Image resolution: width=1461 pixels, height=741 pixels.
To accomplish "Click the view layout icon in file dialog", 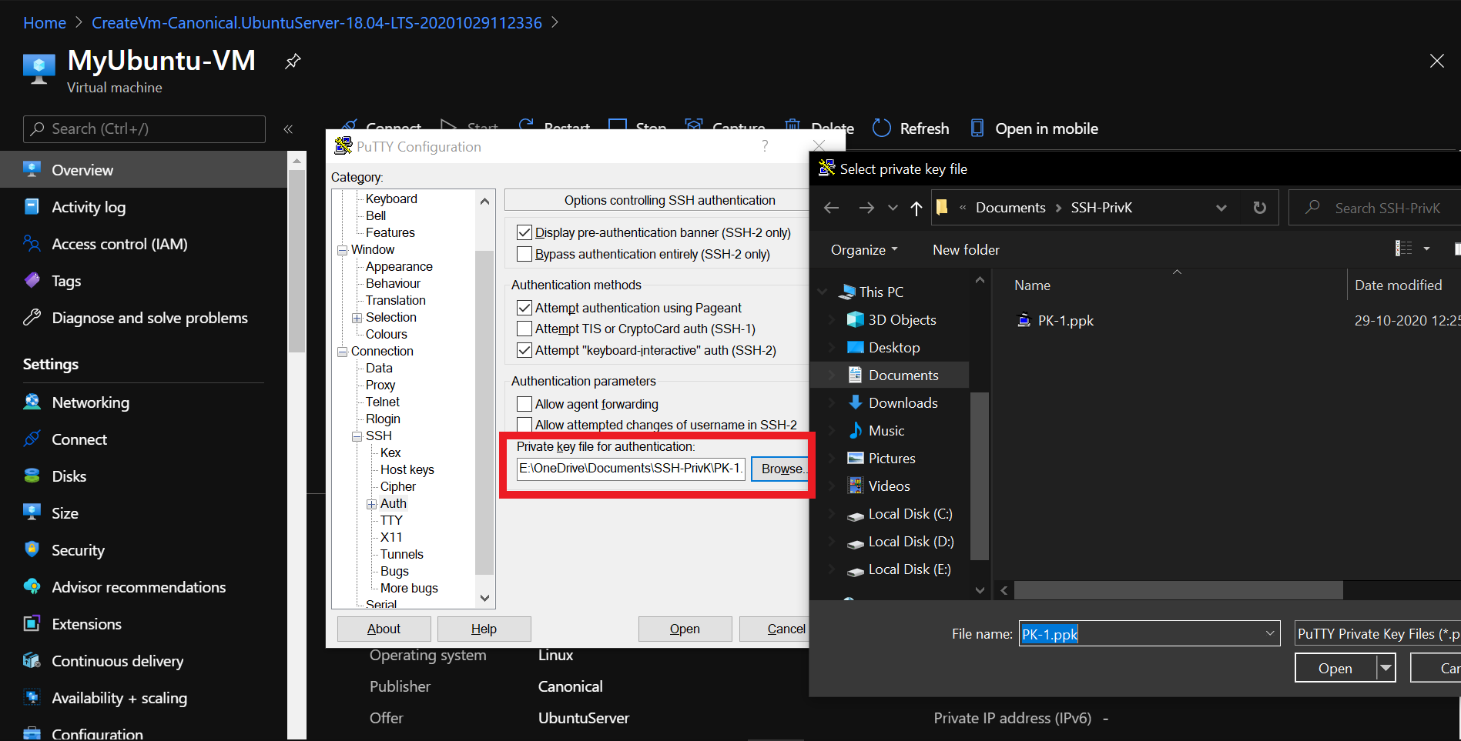I will click(1404, 249).
